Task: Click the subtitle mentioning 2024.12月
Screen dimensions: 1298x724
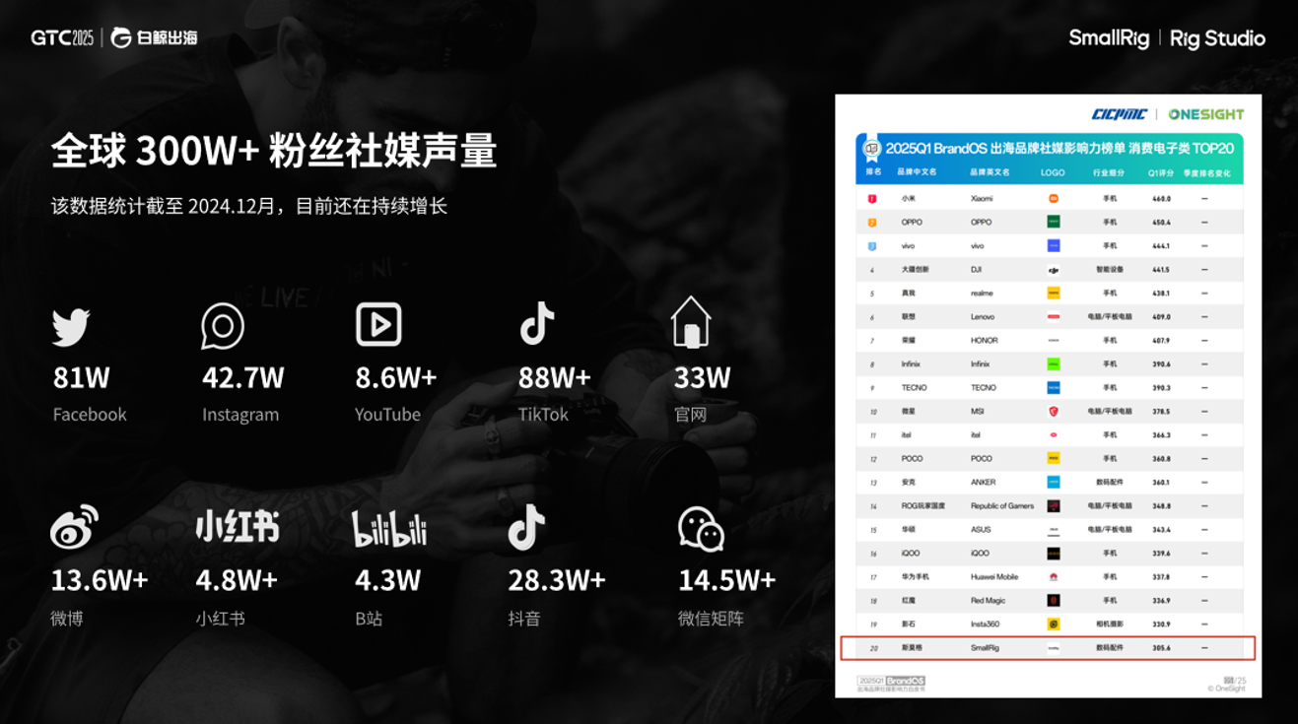Action: 249,206
